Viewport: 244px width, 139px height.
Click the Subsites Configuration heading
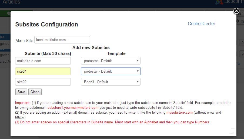(x=46, y=25)
